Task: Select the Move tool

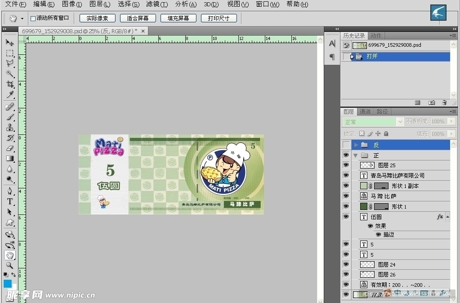Action: pyautogui.click(x=10, y=43)
